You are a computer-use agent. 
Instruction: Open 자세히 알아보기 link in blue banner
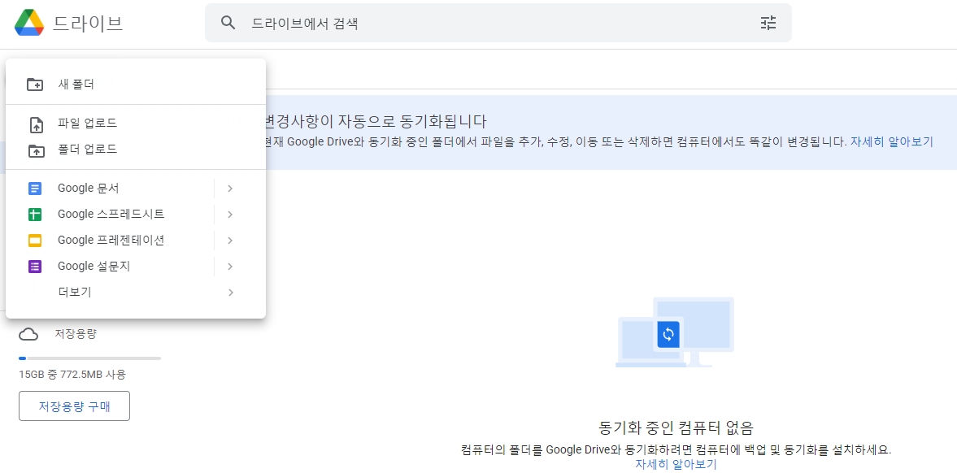point(892,141)
